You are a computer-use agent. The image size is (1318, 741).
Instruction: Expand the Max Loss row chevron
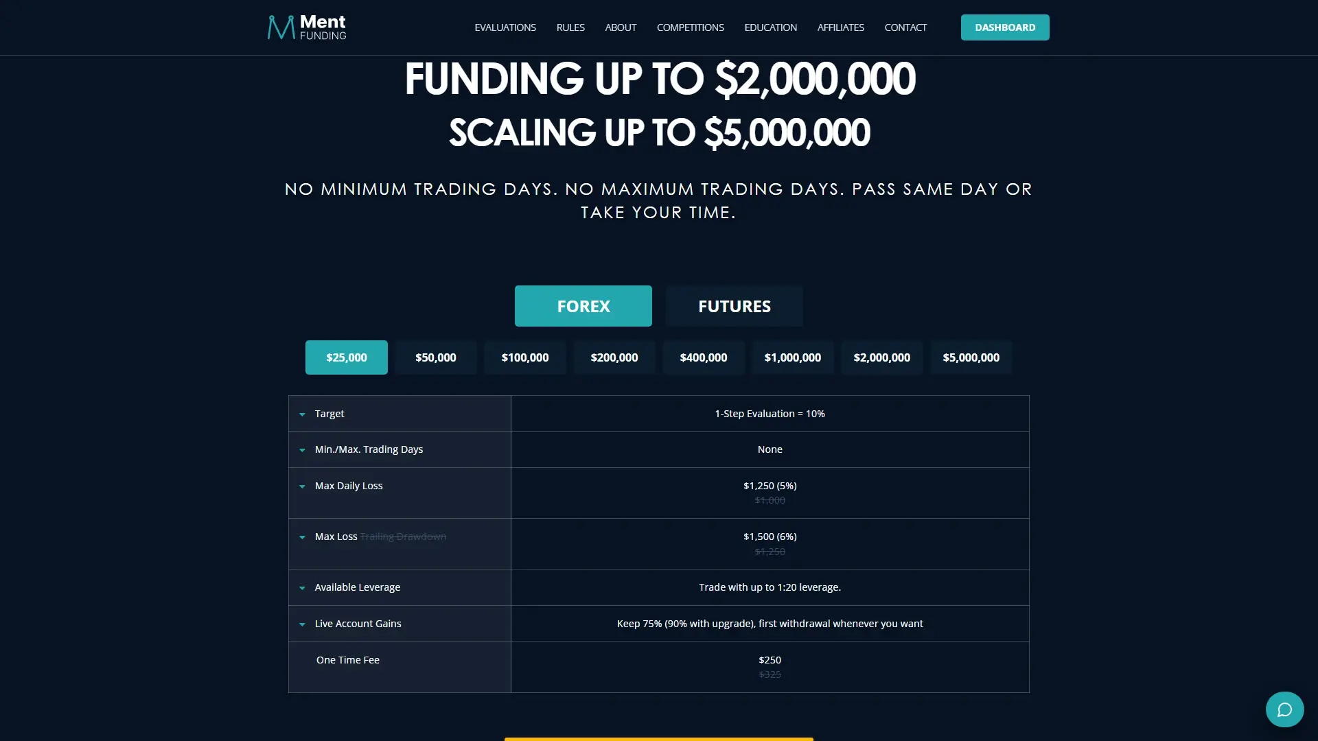[302, 538]
